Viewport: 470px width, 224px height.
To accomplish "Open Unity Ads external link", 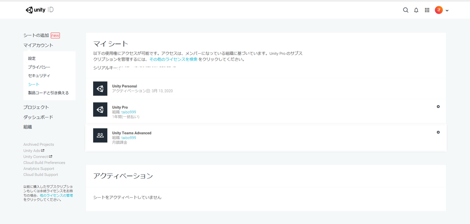I will (34, 150).
